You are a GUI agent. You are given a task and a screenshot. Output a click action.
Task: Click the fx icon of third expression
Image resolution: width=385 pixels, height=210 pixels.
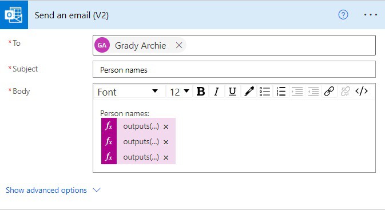pyautogui.click(x=109, y=156)
